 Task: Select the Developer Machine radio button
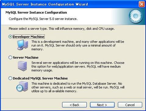(x=10, y=36)
